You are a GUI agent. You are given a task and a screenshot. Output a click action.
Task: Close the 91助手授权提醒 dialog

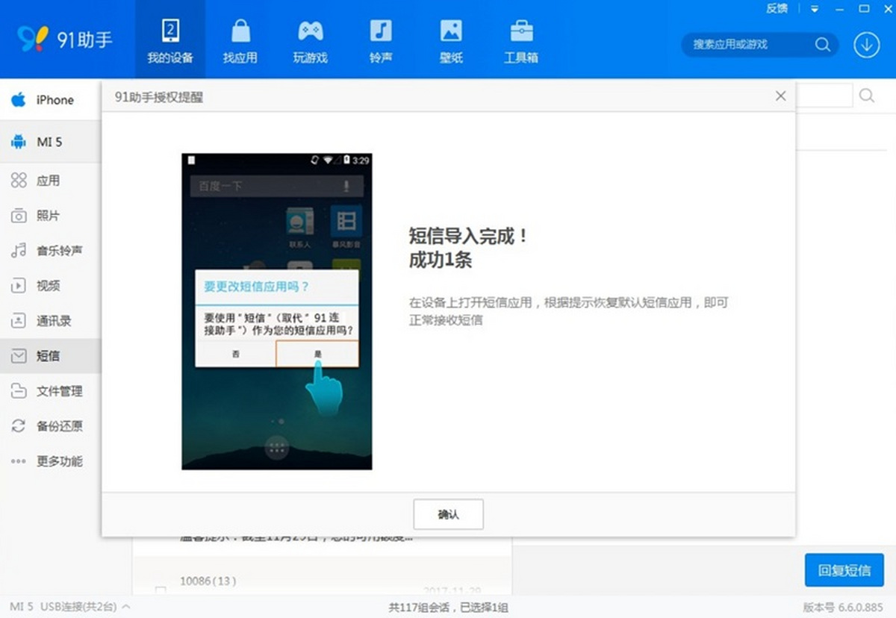780,96
